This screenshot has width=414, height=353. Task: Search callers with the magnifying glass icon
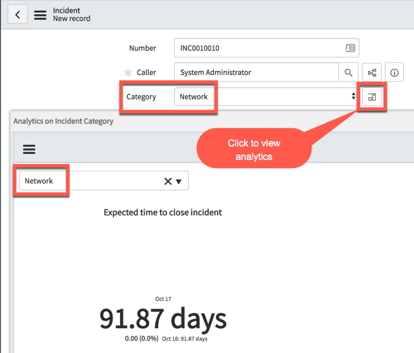(348, 72)
